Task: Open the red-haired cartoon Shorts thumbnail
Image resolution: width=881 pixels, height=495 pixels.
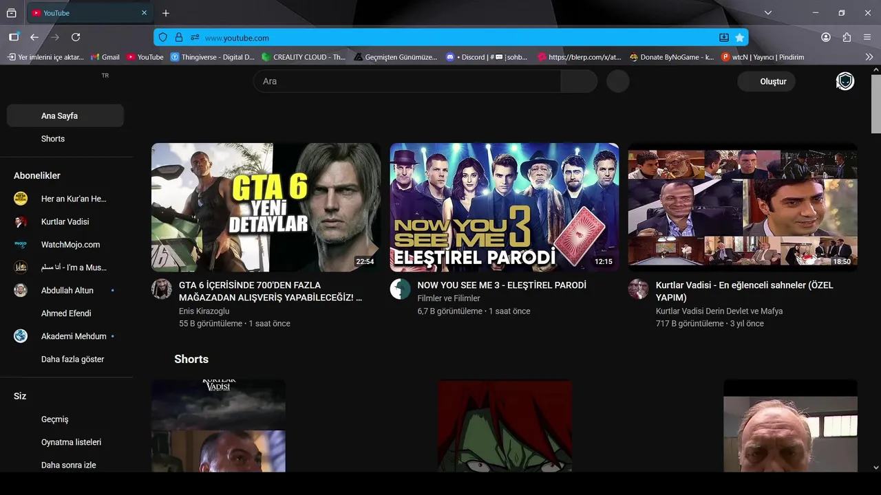Action: (505, 426)
